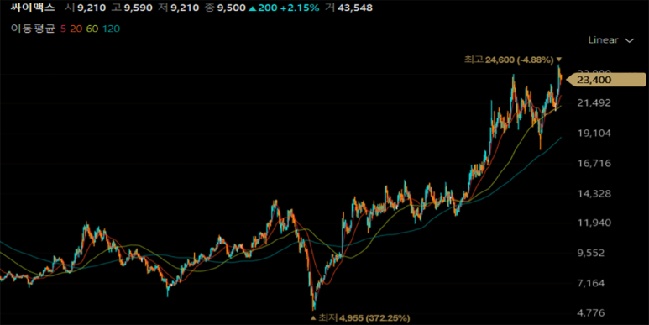Toggle the 120-day moving average line
The image size is (649, 325).
111,29
